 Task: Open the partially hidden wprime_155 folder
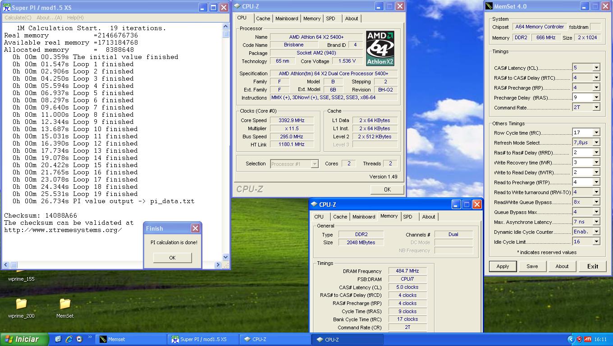tap(21, 276)
